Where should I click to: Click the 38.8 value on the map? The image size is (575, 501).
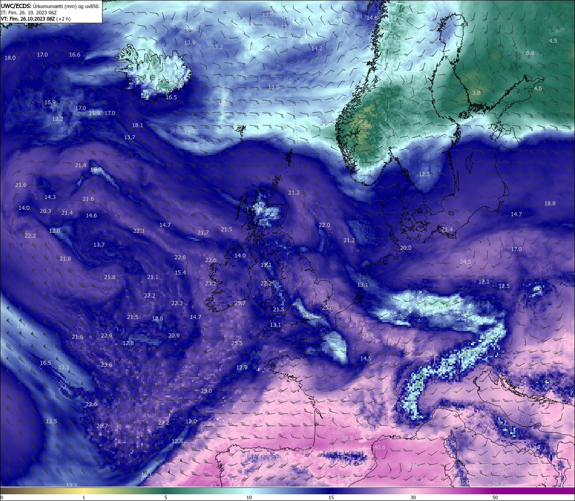pos(347,438)
